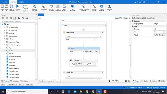
Task: Open Manage Packages
Action: point(34,8)
